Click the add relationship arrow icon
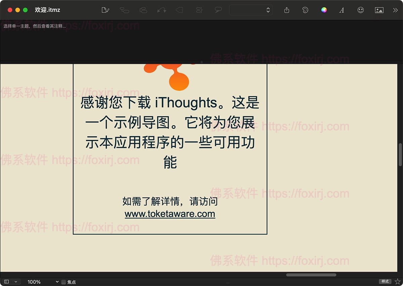Viewport: 403px width, 286px height. (162, 10)
